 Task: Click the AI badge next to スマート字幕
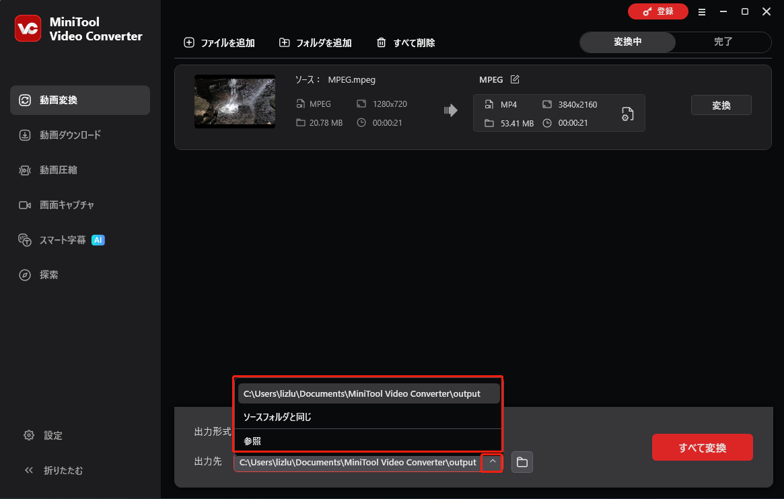pyautogui.click(x=98, y=240)
